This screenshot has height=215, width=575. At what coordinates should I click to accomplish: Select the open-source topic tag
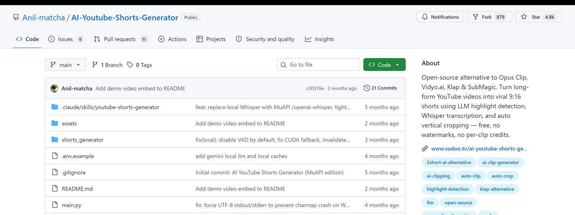459,202
